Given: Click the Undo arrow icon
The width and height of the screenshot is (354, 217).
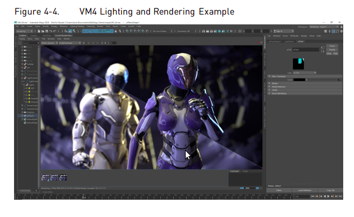Looking at the screenshot, I should point(51,31).
